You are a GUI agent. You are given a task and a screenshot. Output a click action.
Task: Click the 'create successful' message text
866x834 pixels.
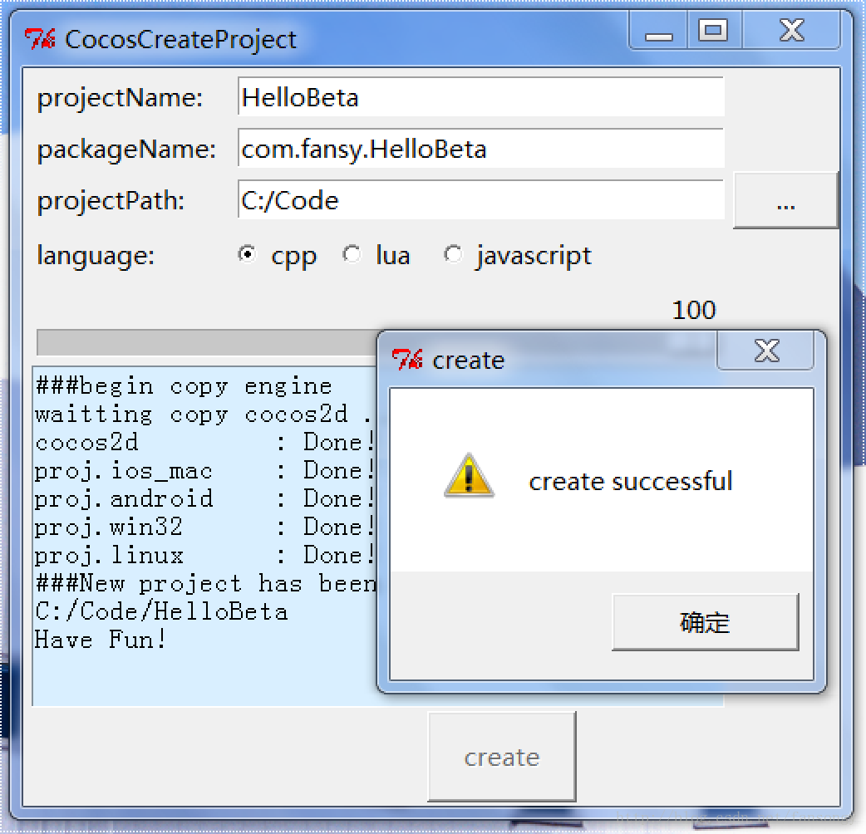[631, 481]
